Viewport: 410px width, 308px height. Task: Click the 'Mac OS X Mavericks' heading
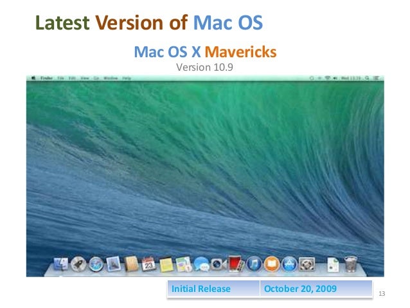(x=205, y=51)
